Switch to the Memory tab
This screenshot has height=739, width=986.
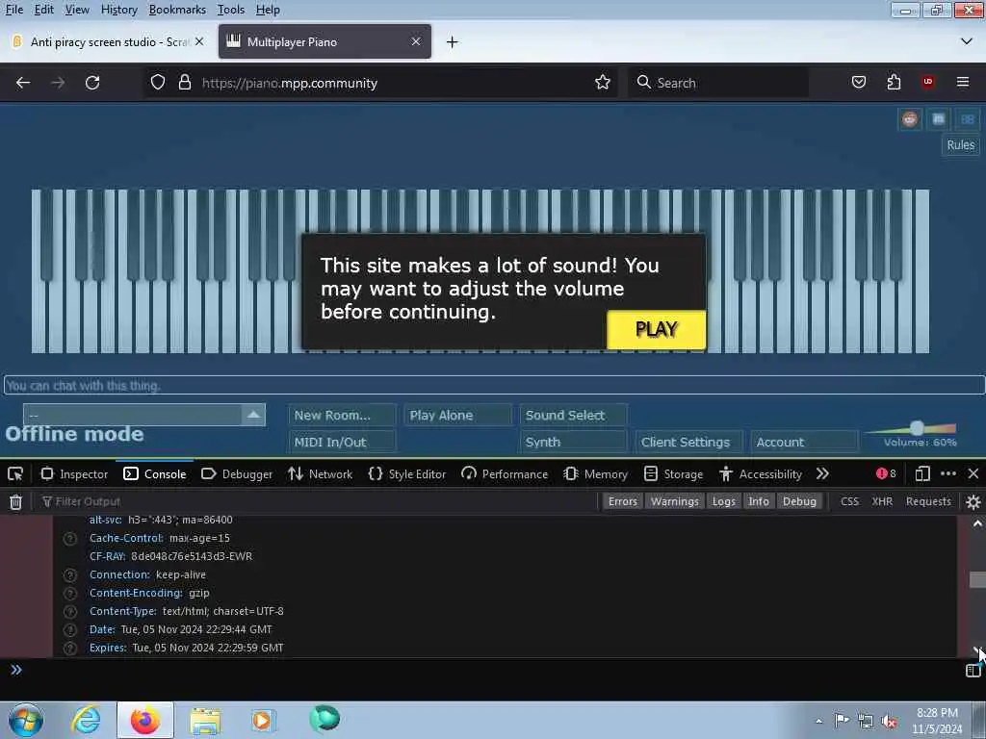click(595, 473)
